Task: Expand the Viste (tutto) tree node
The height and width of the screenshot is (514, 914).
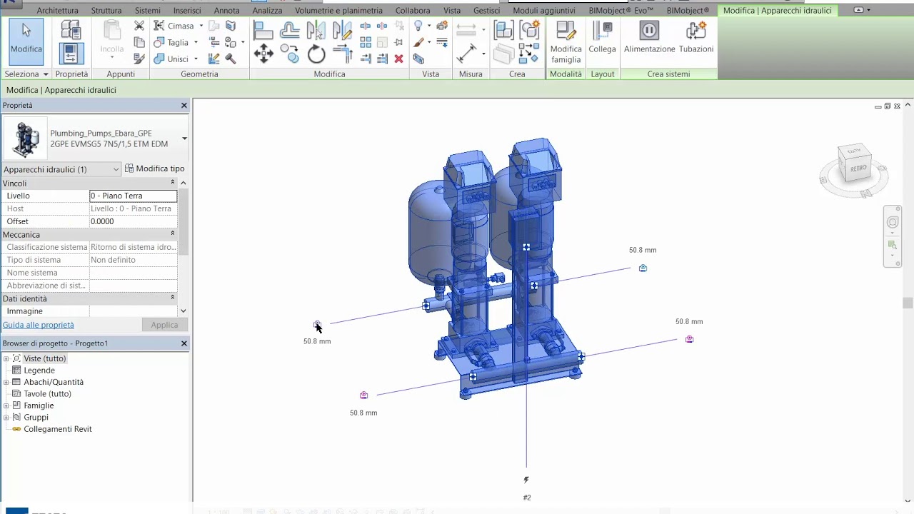Action: coord(6,358)
